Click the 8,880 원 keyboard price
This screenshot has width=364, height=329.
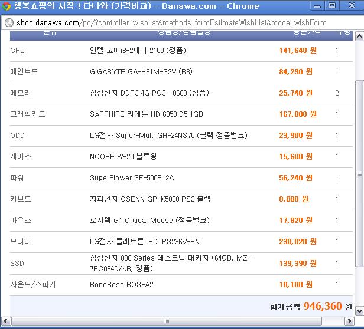pyautogui.click(x=294, y=199)
